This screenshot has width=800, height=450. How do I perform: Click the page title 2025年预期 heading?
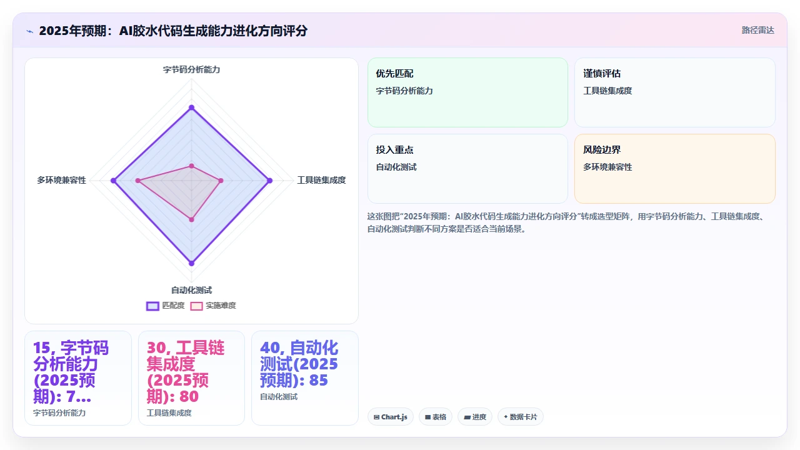(173, 31)
